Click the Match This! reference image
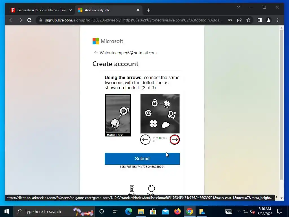This screenshot has width=289, height=217. click(118, 115)
